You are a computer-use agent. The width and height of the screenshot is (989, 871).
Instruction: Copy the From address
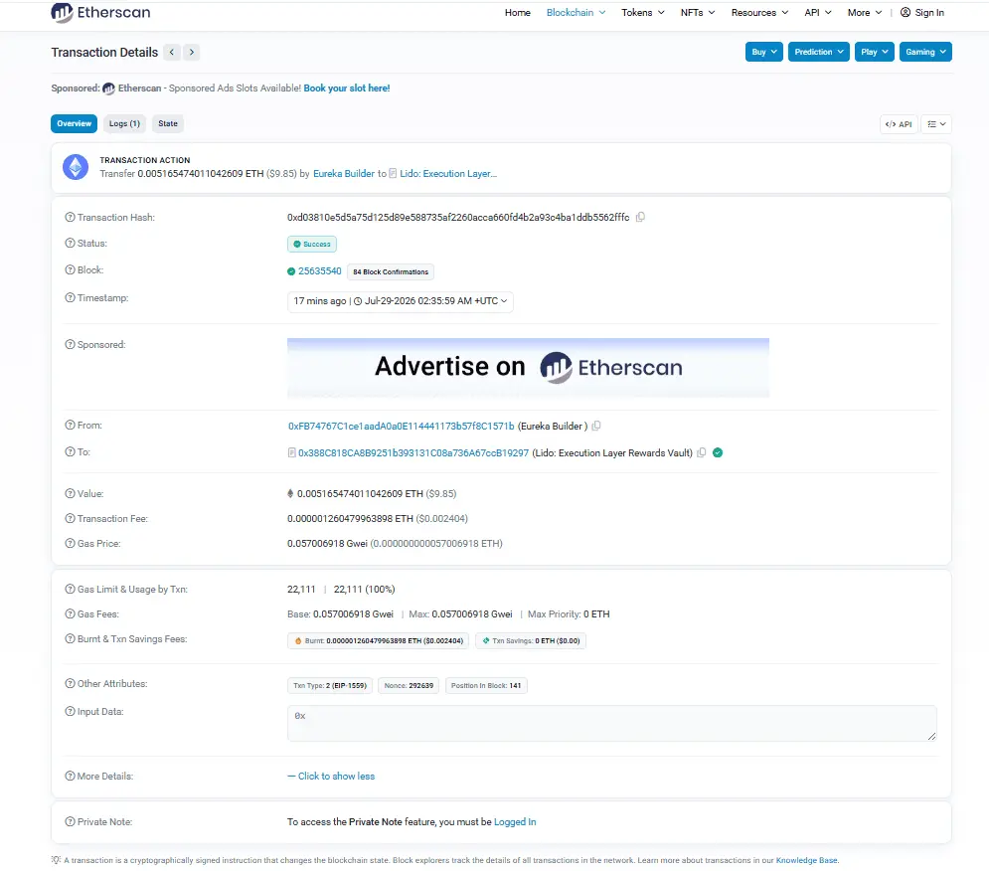point(596,426)
